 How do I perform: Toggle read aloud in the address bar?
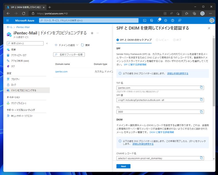[172, 13]
